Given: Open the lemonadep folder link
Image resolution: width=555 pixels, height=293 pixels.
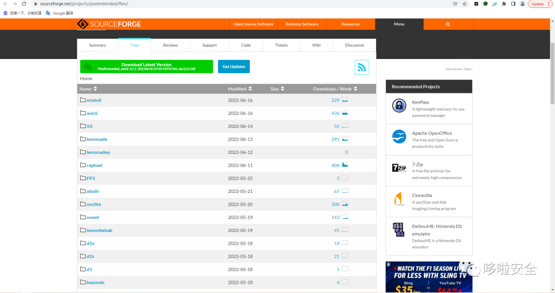Looking at the screenshot, I should point(98,152).
